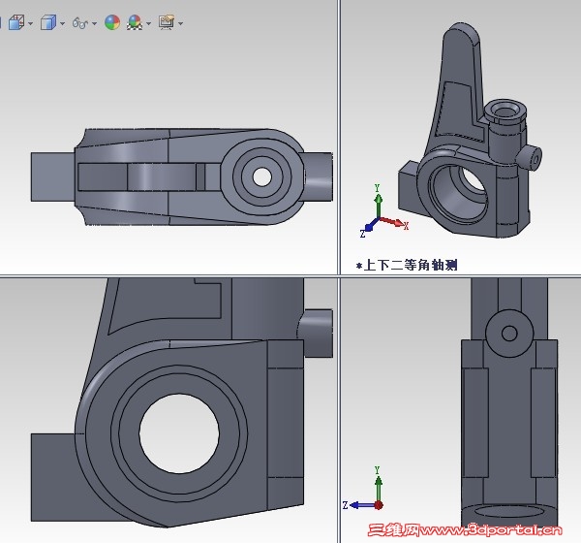Click the red X axis of the isometric triad

[394, 222]
